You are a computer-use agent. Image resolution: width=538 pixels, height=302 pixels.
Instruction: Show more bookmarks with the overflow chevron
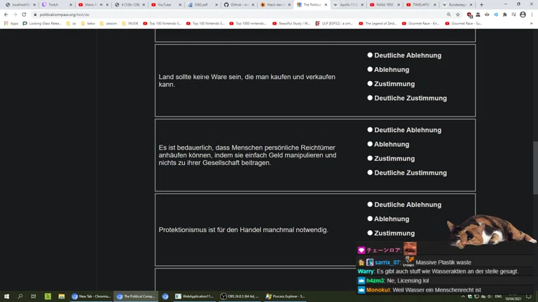[532, 24]
